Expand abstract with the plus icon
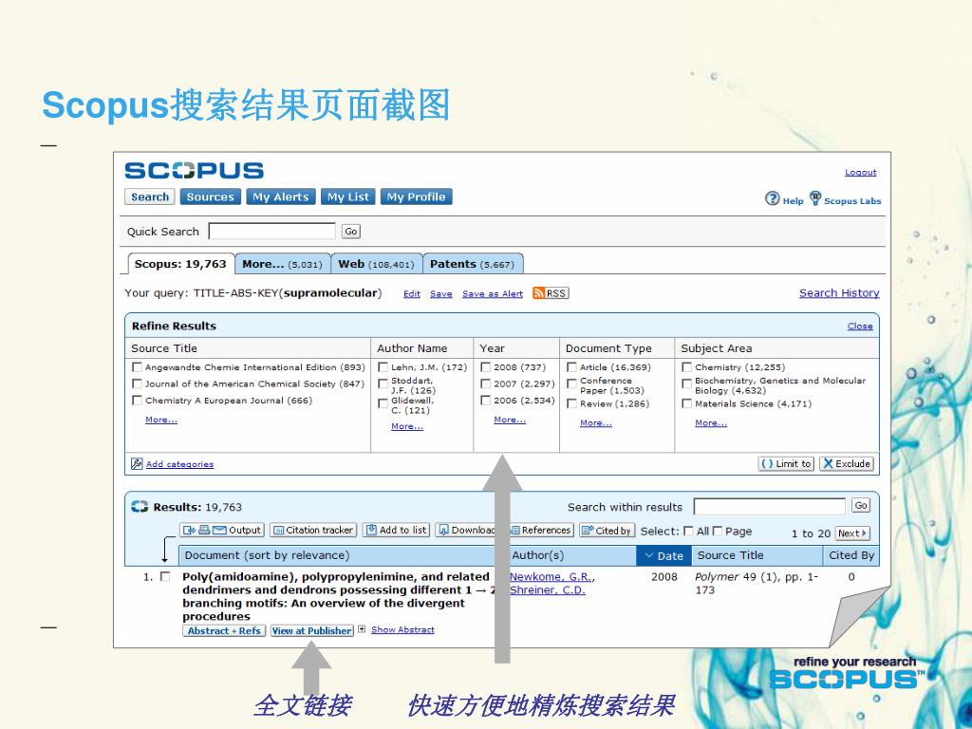 click(x=362, y=629)
